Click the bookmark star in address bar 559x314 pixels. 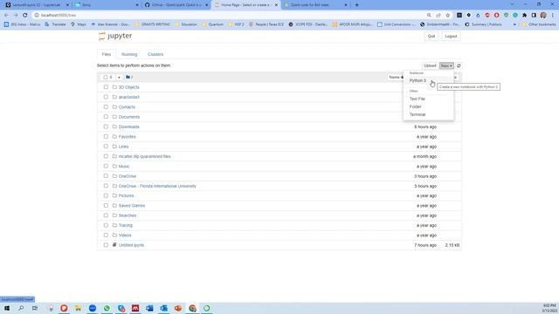click(448, 16)
